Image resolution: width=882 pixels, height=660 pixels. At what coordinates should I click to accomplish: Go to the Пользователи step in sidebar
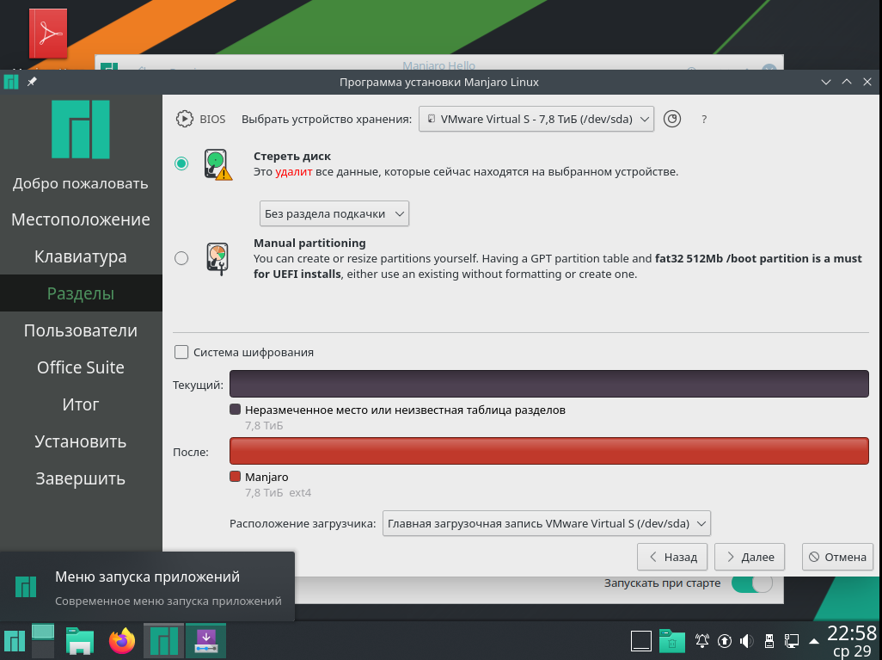81,330
